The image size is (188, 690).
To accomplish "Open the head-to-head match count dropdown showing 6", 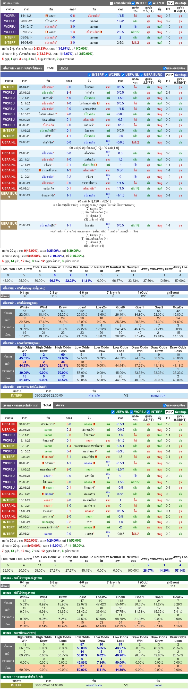I will tap(170, 3).
